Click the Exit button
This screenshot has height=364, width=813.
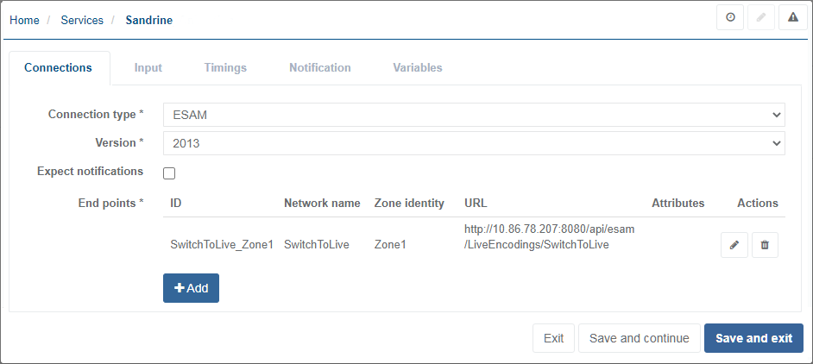pyautogui.click(x=553, y=338)
